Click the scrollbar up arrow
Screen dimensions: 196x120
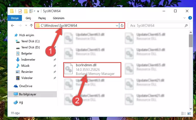[x=191, y=33]
